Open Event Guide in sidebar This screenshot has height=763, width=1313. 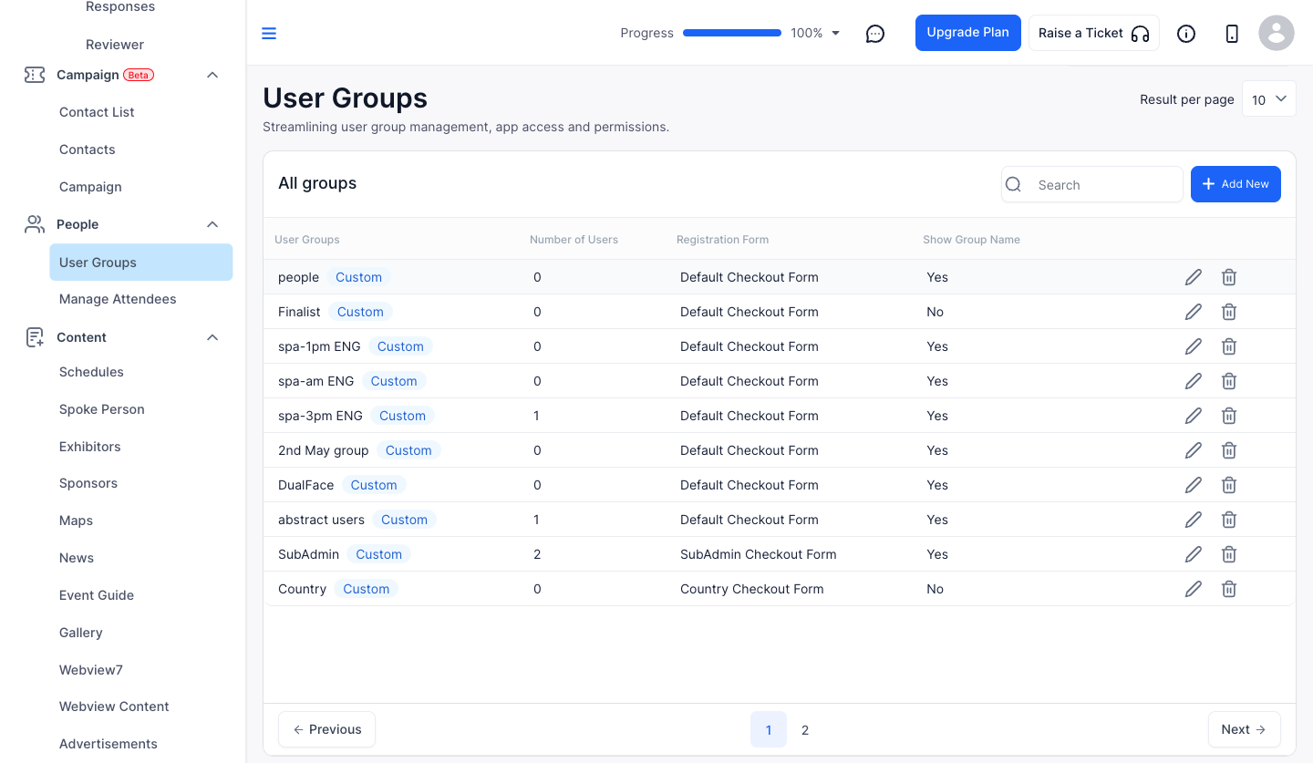(x=97, y=595)
